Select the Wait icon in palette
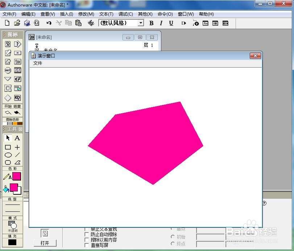The width and height of the screenshot is (294, 251). click(x=8, y=70)
